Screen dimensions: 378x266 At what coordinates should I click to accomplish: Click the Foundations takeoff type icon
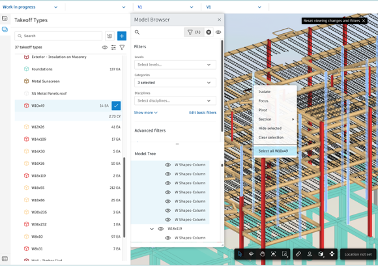tap(26, 69)
